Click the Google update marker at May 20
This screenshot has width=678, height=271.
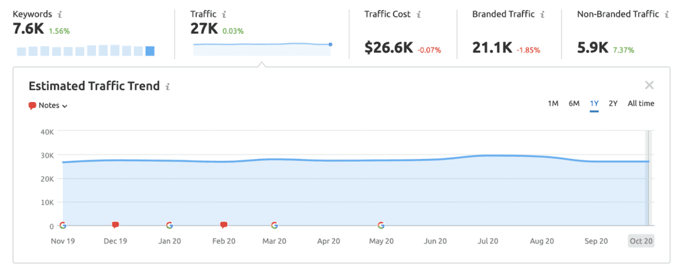click(x=381, y=225)
